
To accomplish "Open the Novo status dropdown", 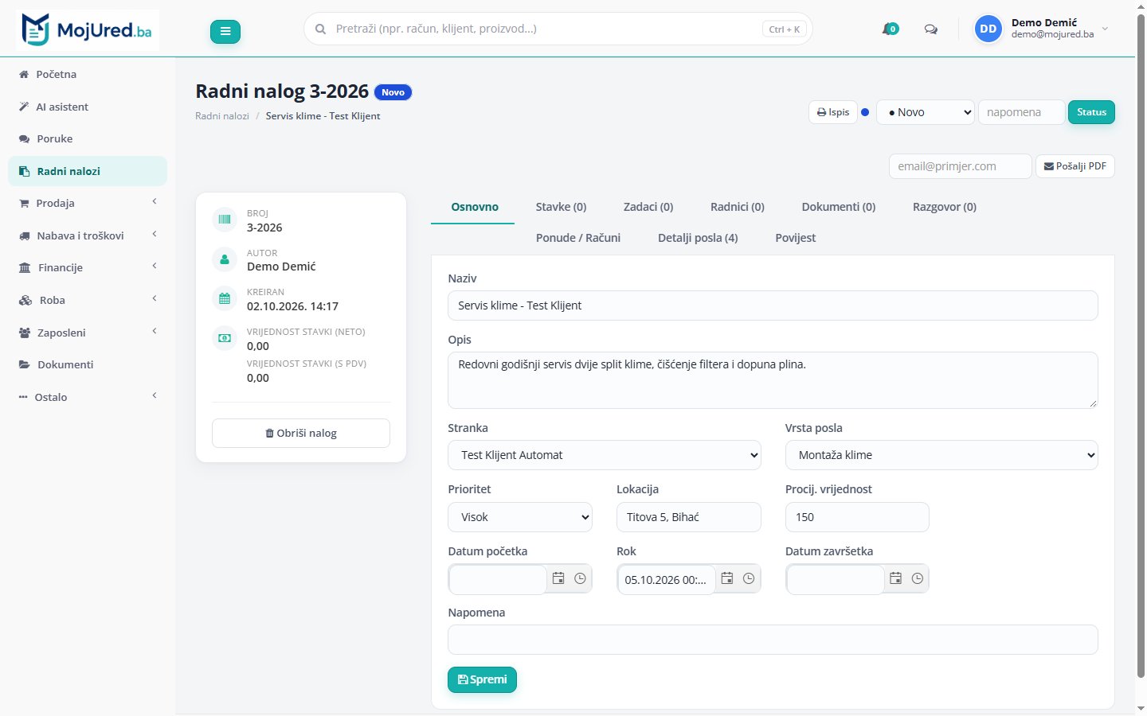I will pyautogui.click(x=926, y=112).
